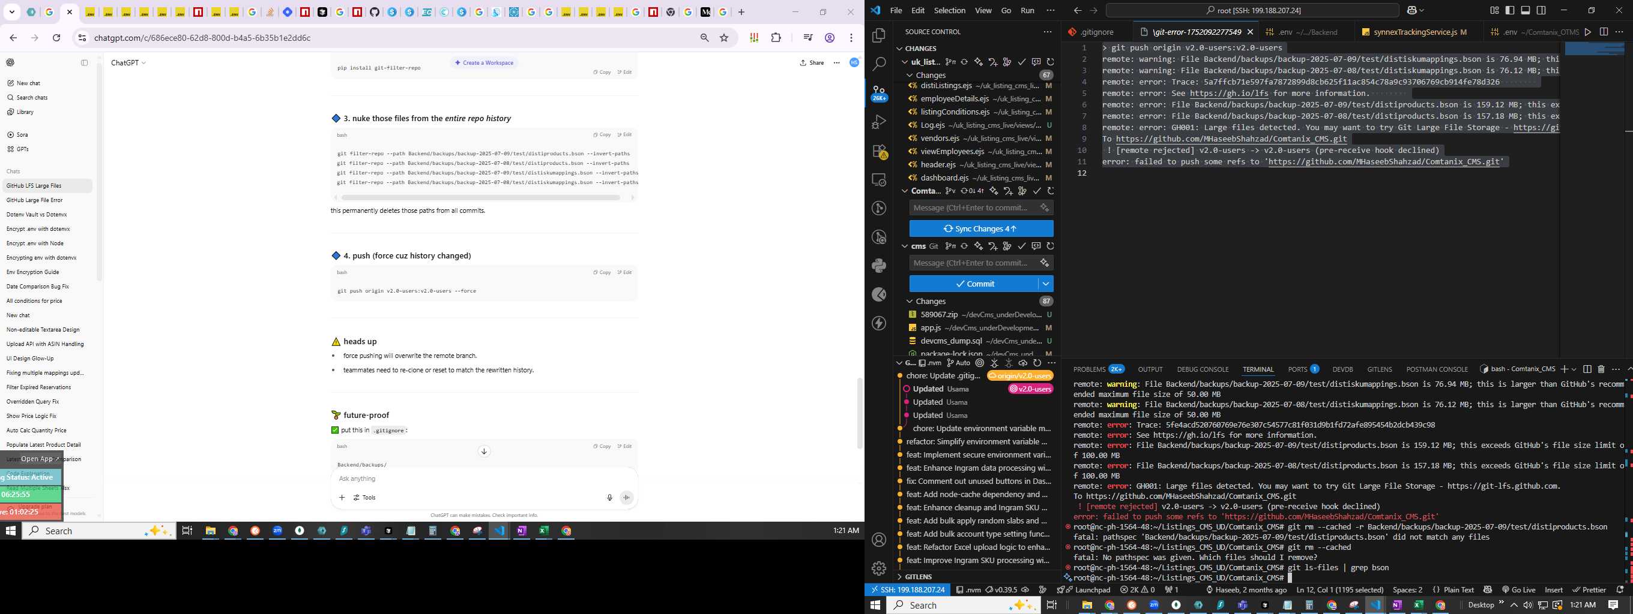Bookmark the ChatGPT page with the star icon
Image resolution: width=1633 pixels, height=614 pixels.
coord(724,38)
